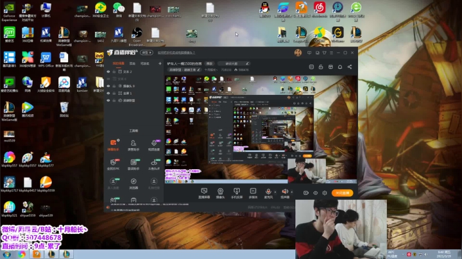462x259 pixels.
Task: Show the hidden greyed-out text source layer
Action: 108,79
